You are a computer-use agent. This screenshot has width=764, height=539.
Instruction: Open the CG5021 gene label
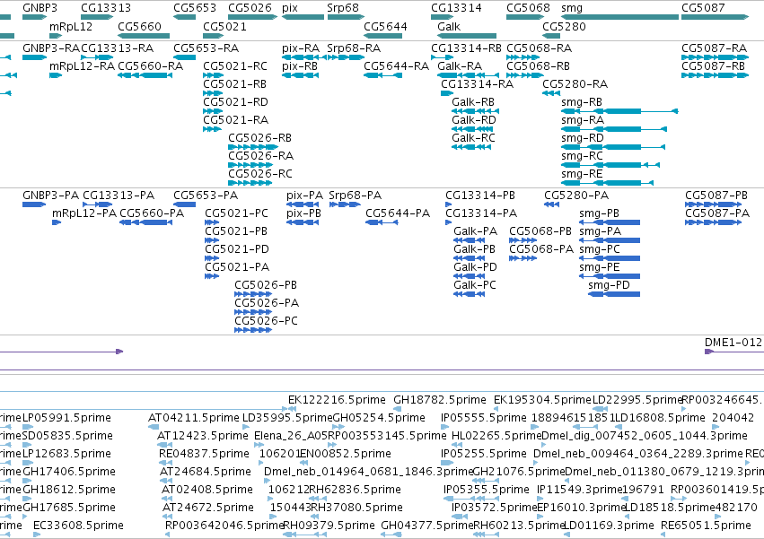224,26
